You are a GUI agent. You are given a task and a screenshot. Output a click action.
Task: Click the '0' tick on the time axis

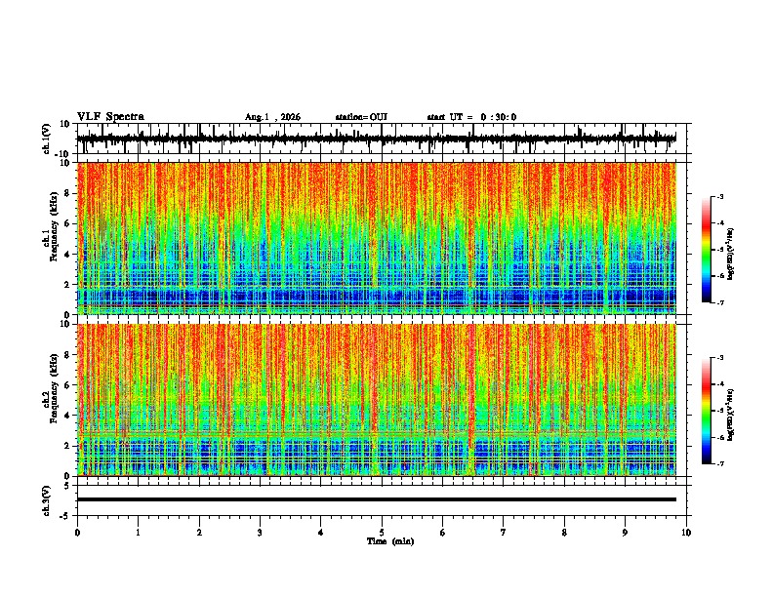point(77,533)
